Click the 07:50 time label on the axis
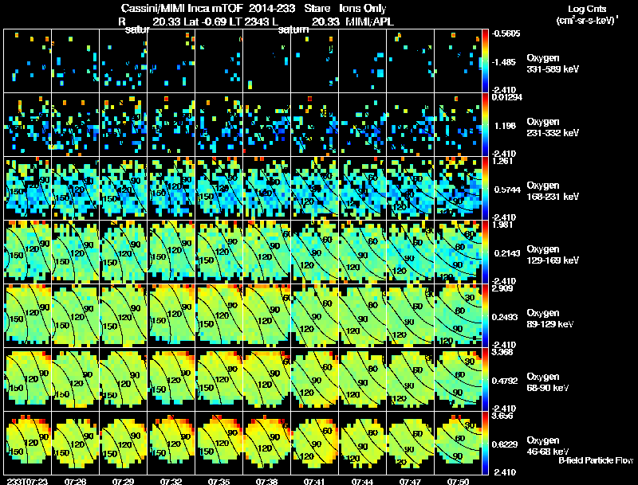The width and height of the screenshot is (638, 485). [x=458, y=481]
